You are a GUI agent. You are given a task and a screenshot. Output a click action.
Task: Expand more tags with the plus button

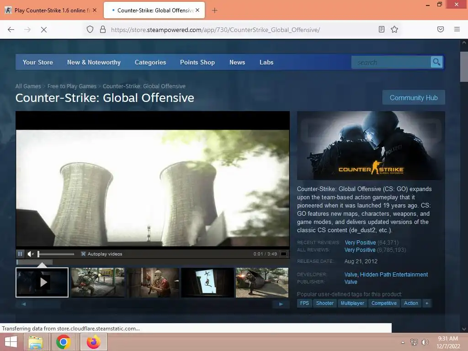tap(427, 303)
